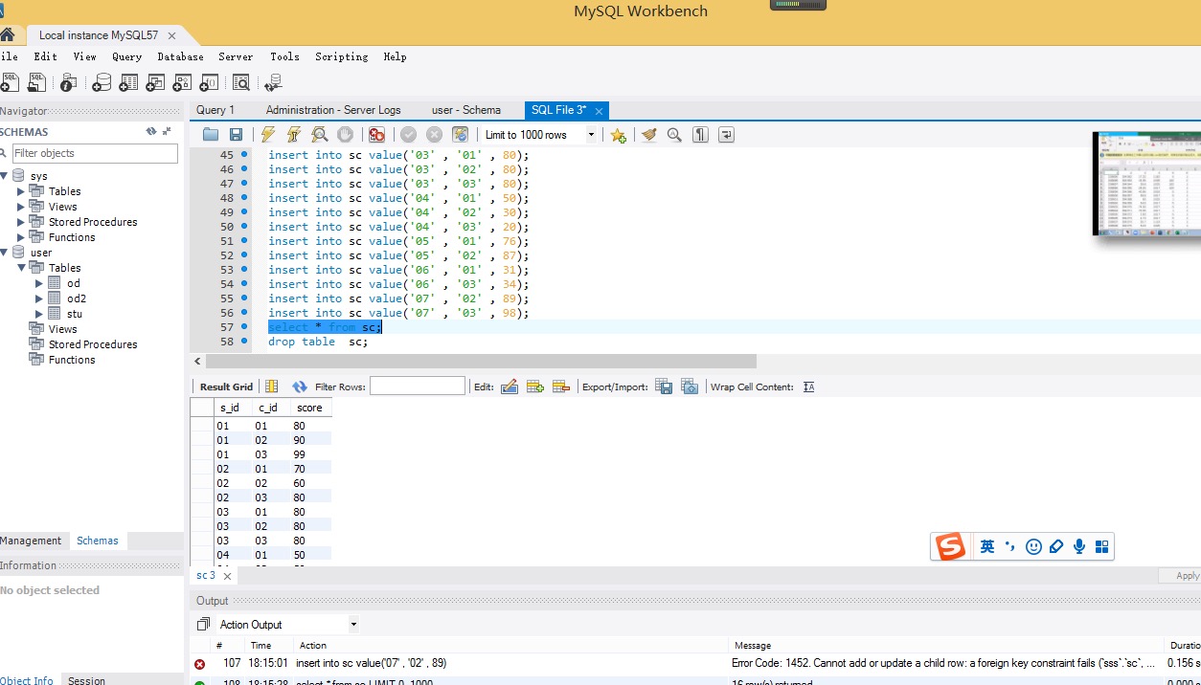The height and width of the screenshot is (685, 1201).
Task: Collapse the sys schema tree
Action: click(5, 176)
